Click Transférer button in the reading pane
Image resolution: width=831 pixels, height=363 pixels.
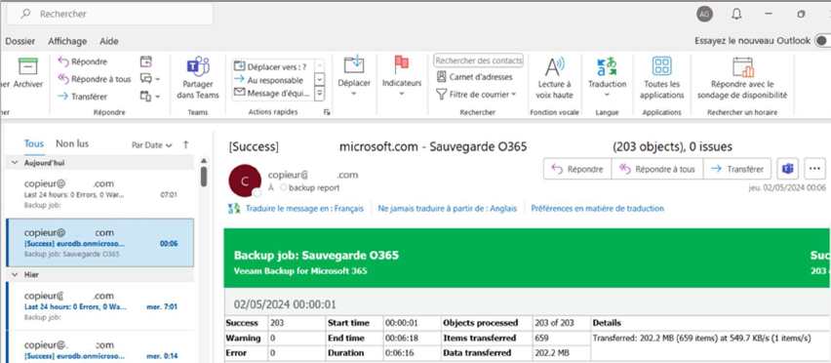(x=737, y=169)
